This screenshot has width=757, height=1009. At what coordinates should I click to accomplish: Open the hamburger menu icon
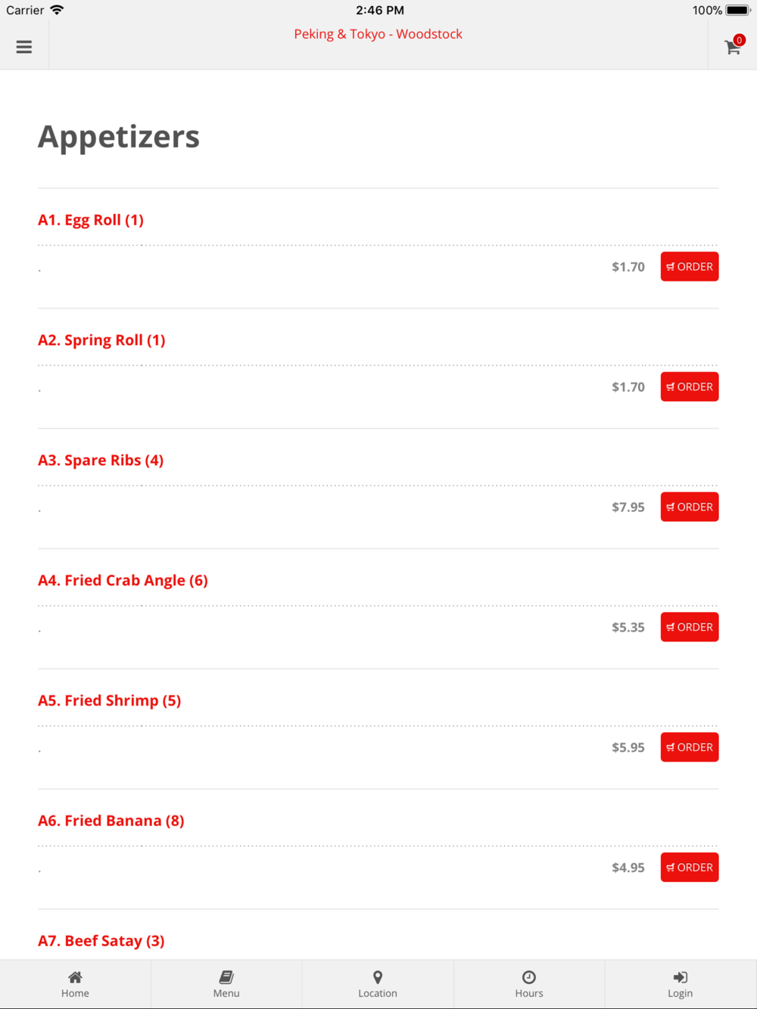point(24,47)
